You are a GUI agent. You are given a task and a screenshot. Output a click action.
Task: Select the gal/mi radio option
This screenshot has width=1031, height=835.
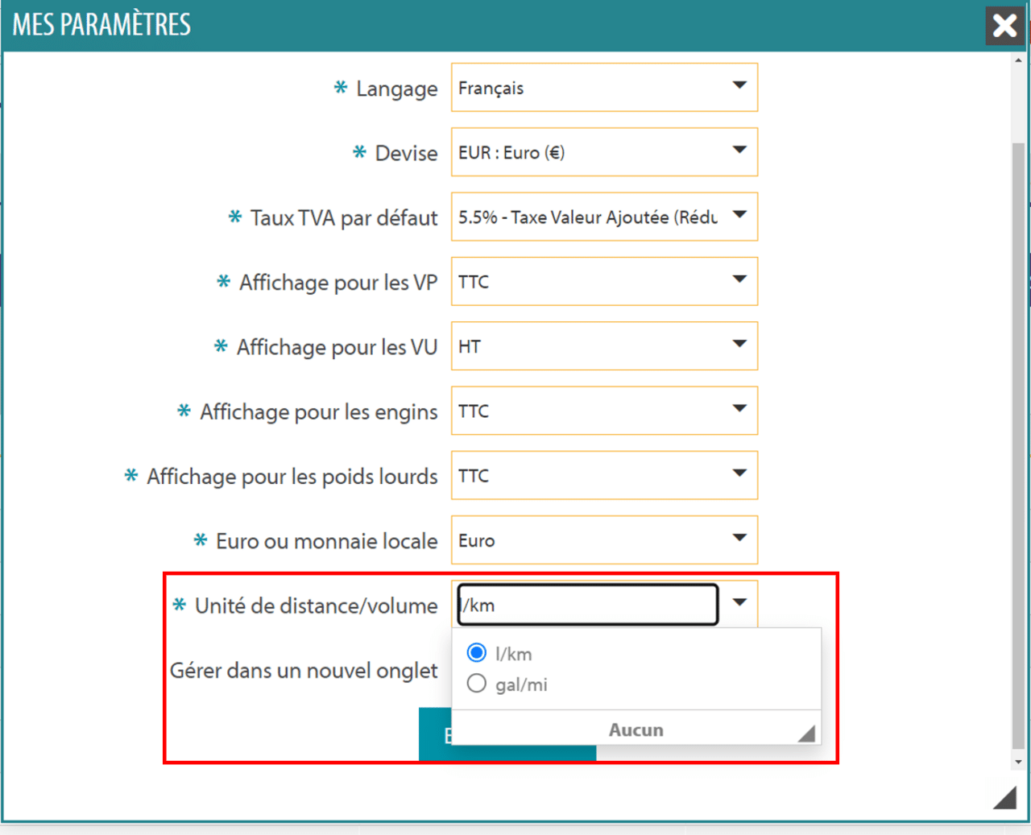(477, 684)
